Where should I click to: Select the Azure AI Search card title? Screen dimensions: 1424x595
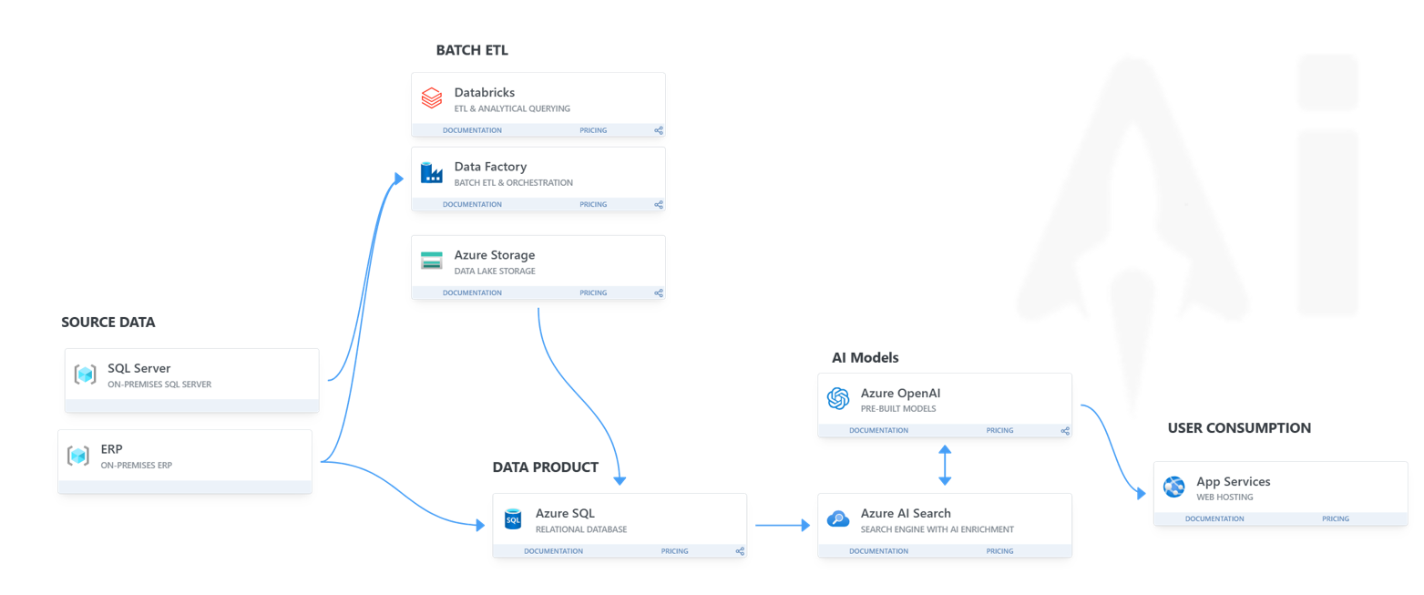click(906, 513)
